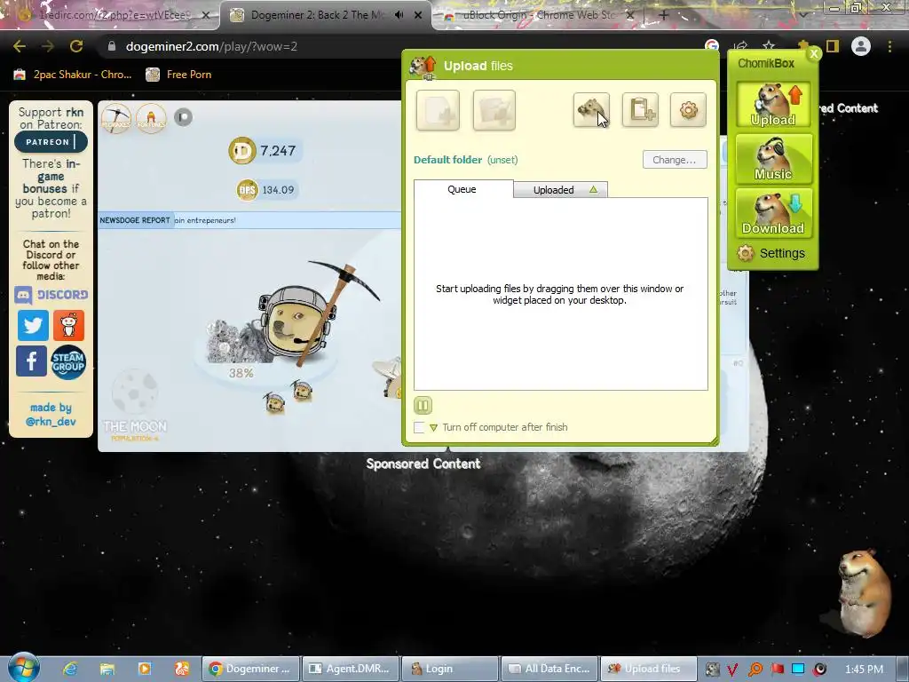
Task: Click the red flag tray icon
Action: click(777, 670)
